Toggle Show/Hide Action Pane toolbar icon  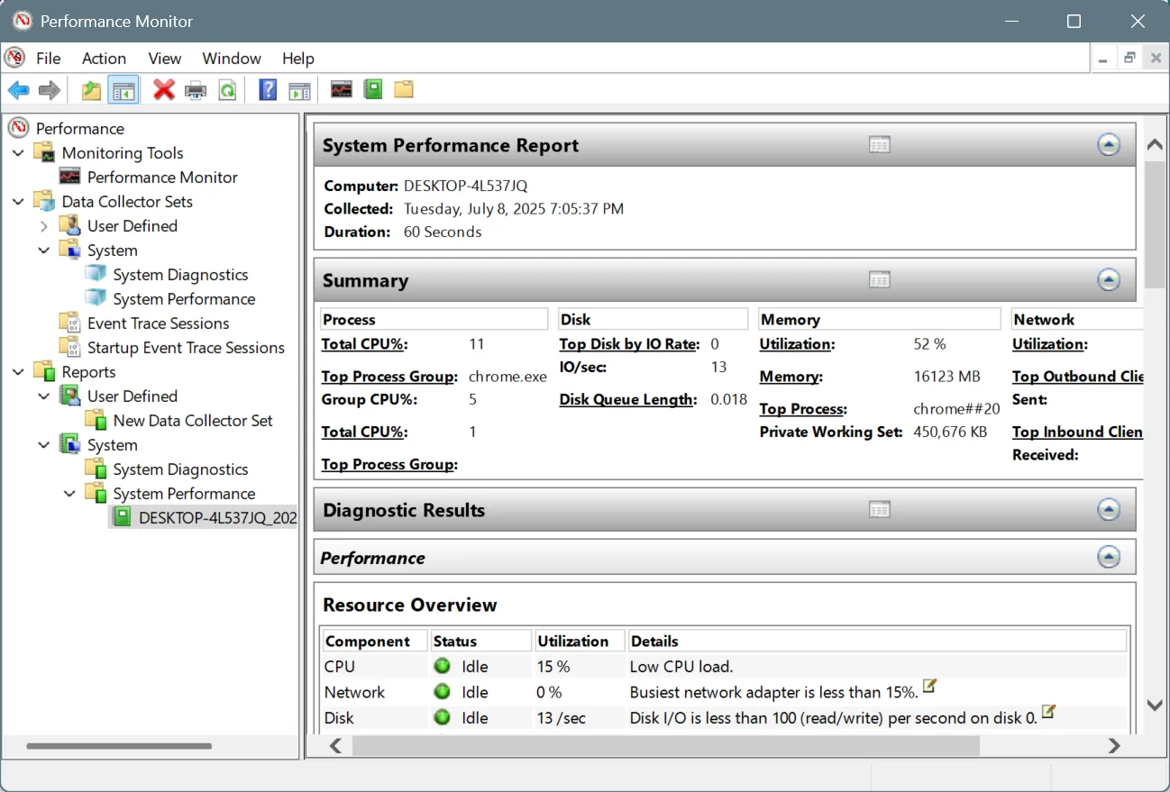[x=299, y=89]
